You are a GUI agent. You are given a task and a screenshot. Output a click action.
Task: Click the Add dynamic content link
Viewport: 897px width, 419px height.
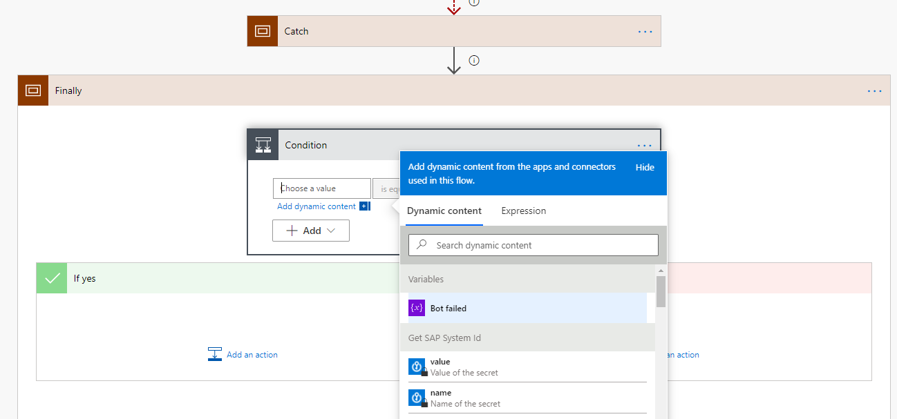click(x=317, y=206)
